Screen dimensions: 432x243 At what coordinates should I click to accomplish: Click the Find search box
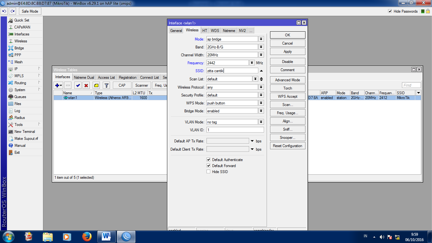coord(411,85)
